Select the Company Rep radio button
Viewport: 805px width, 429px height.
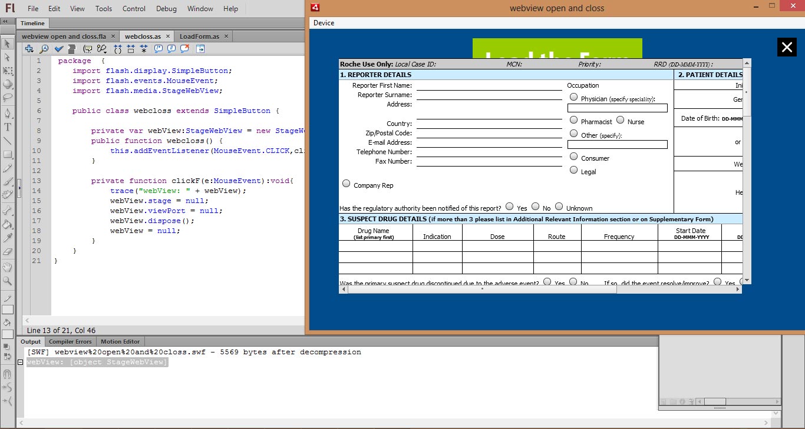346,184
